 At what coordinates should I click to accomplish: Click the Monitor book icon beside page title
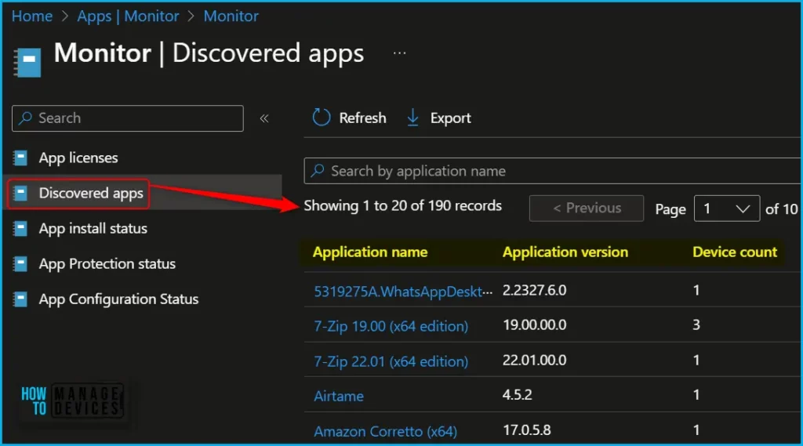pyautogui.click(x=27, y=61)
